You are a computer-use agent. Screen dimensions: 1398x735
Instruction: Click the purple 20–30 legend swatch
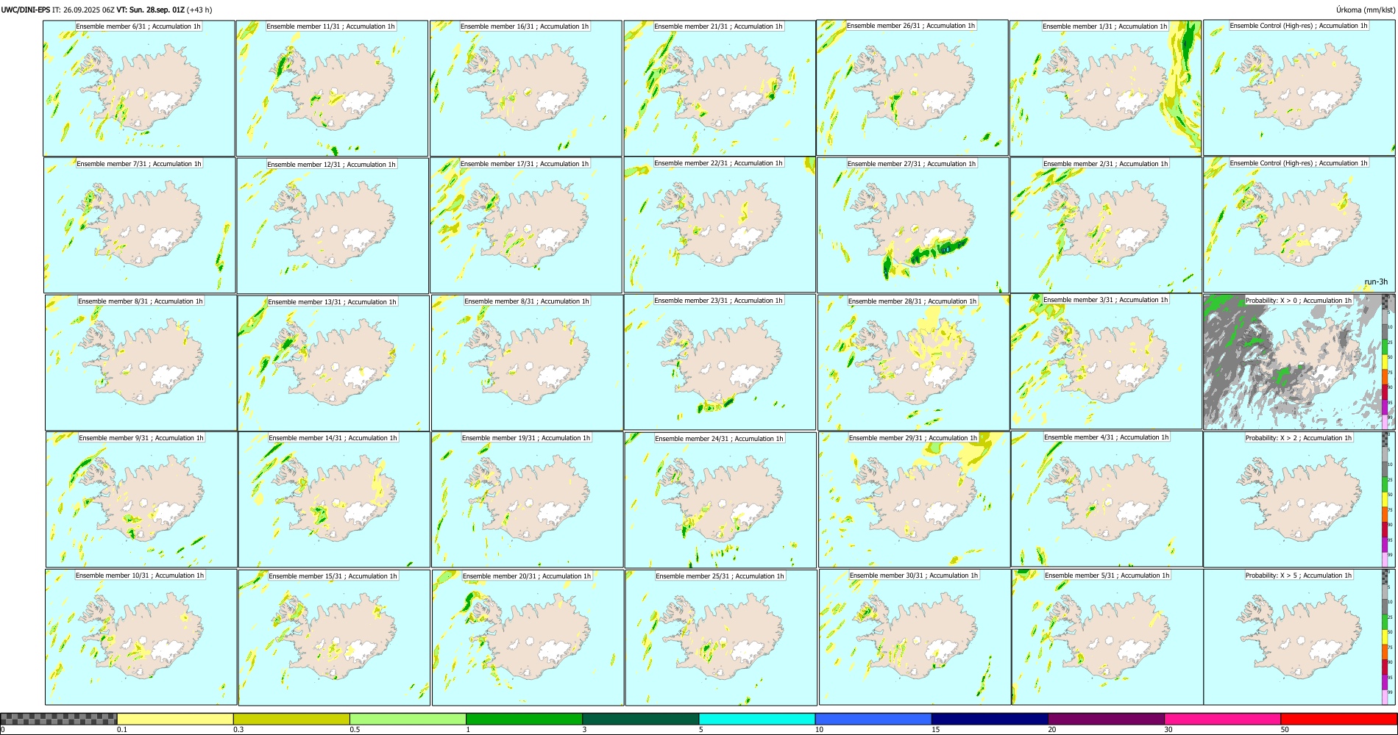(x=1106, y=719)
